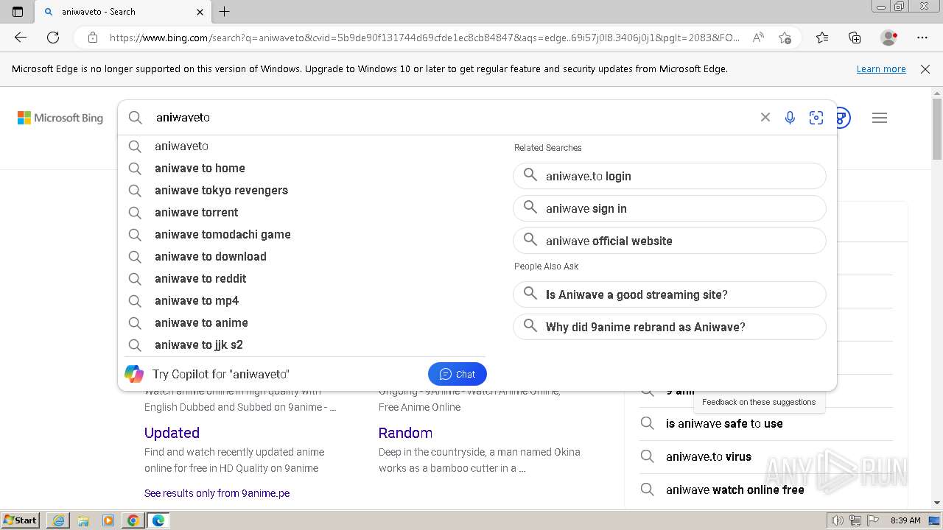
Task: Search "aniwave.to virus"
Action: pyautogui.click(x=709, y=456)
